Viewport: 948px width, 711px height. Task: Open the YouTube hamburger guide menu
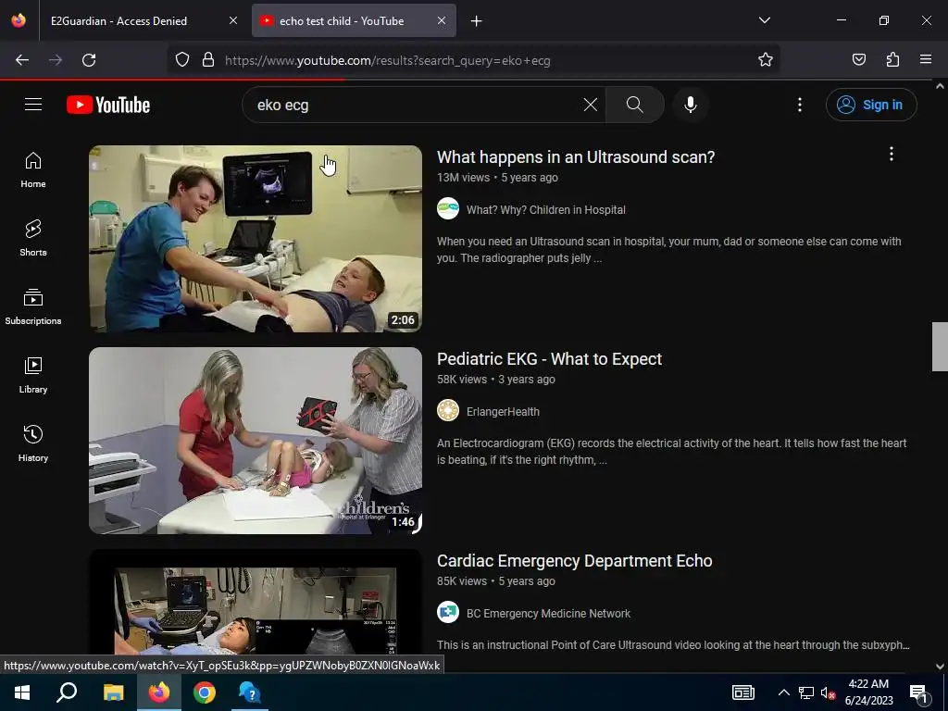click(x=33, y=105)
